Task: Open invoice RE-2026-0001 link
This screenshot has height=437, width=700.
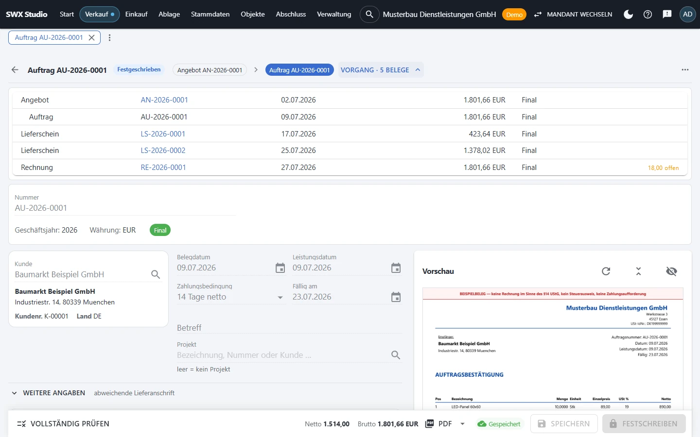Action: [x=163, y=168]
